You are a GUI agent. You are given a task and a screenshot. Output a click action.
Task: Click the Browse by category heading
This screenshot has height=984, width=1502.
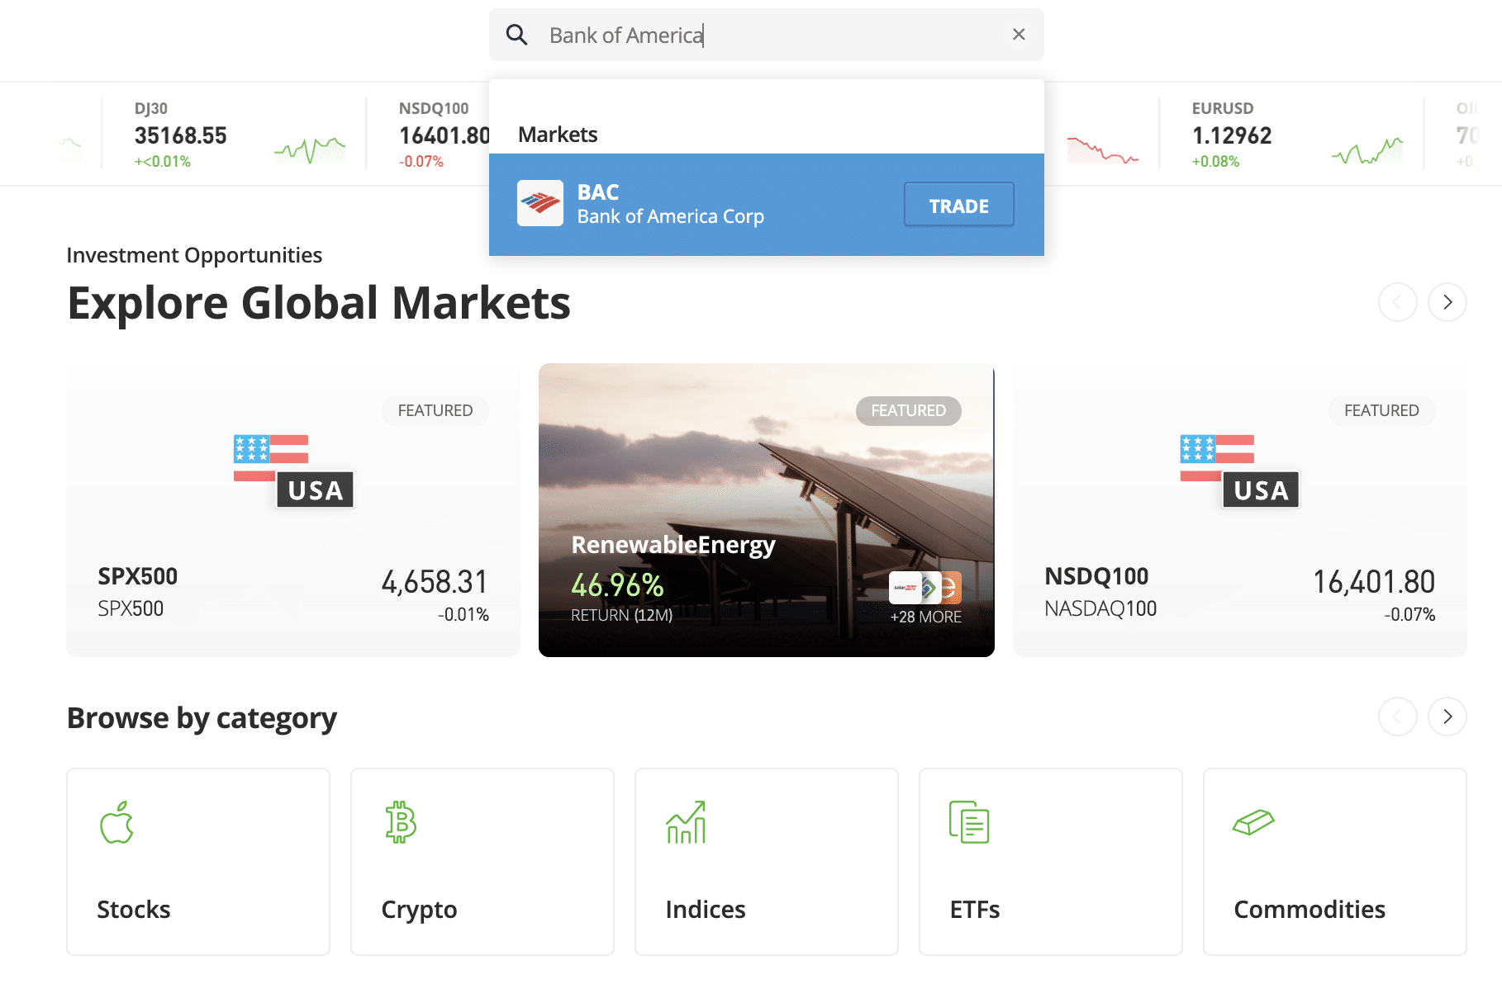click(x=202, y=718)
